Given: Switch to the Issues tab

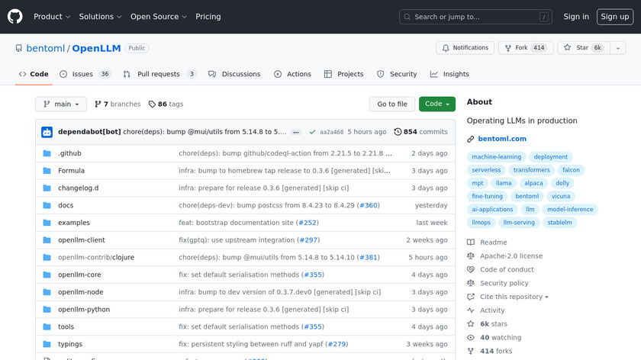Looking at the screenshot, I should (x=85, y=74).
